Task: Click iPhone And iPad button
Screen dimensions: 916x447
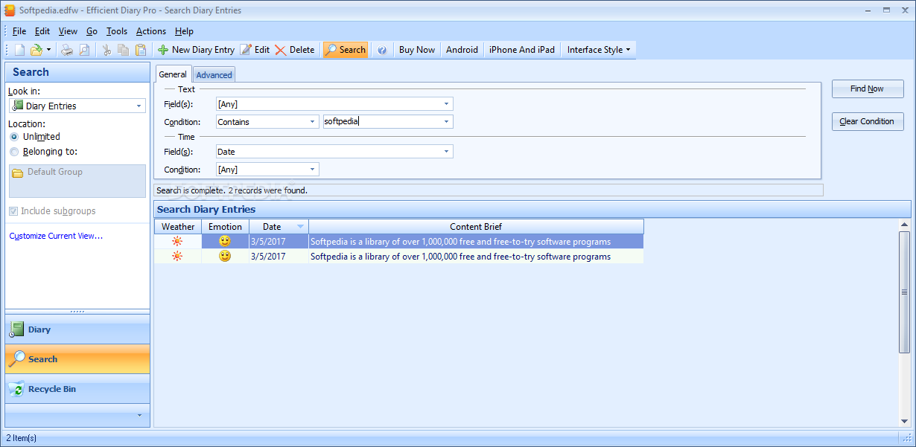Action: click(522, 50)
